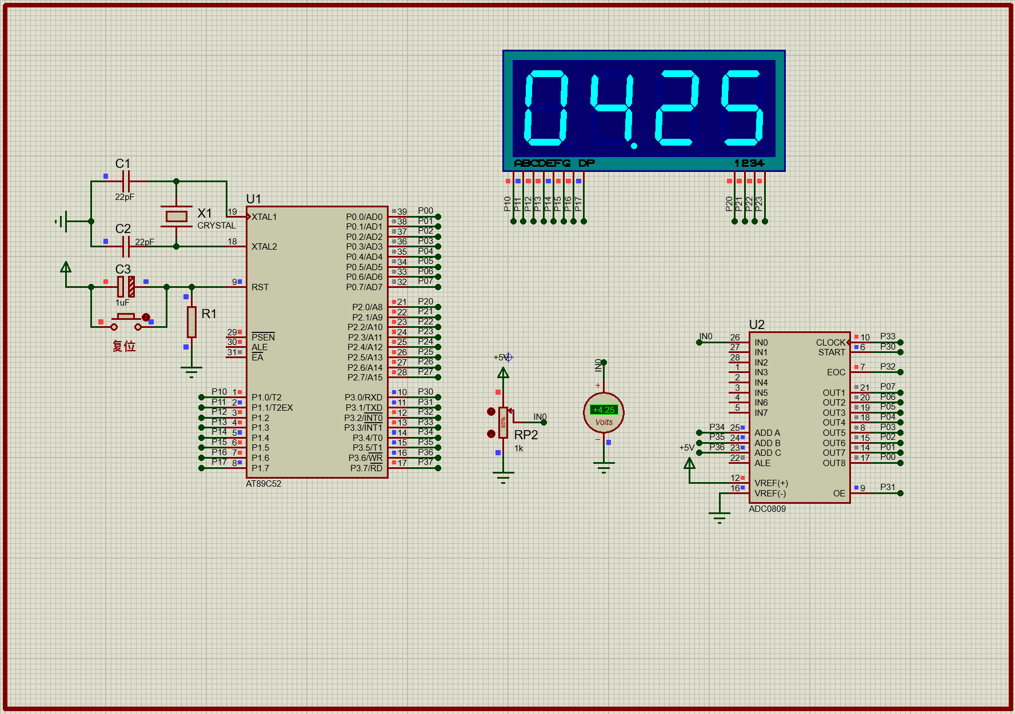Select the C3 1uF electrolytic capacitor
The height and width of the screenshot is (714, 1015).
click(126, 287)
